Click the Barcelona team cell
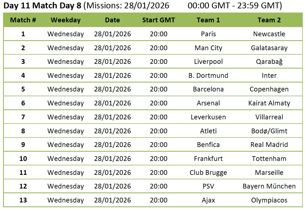 (x=208, y=89)
